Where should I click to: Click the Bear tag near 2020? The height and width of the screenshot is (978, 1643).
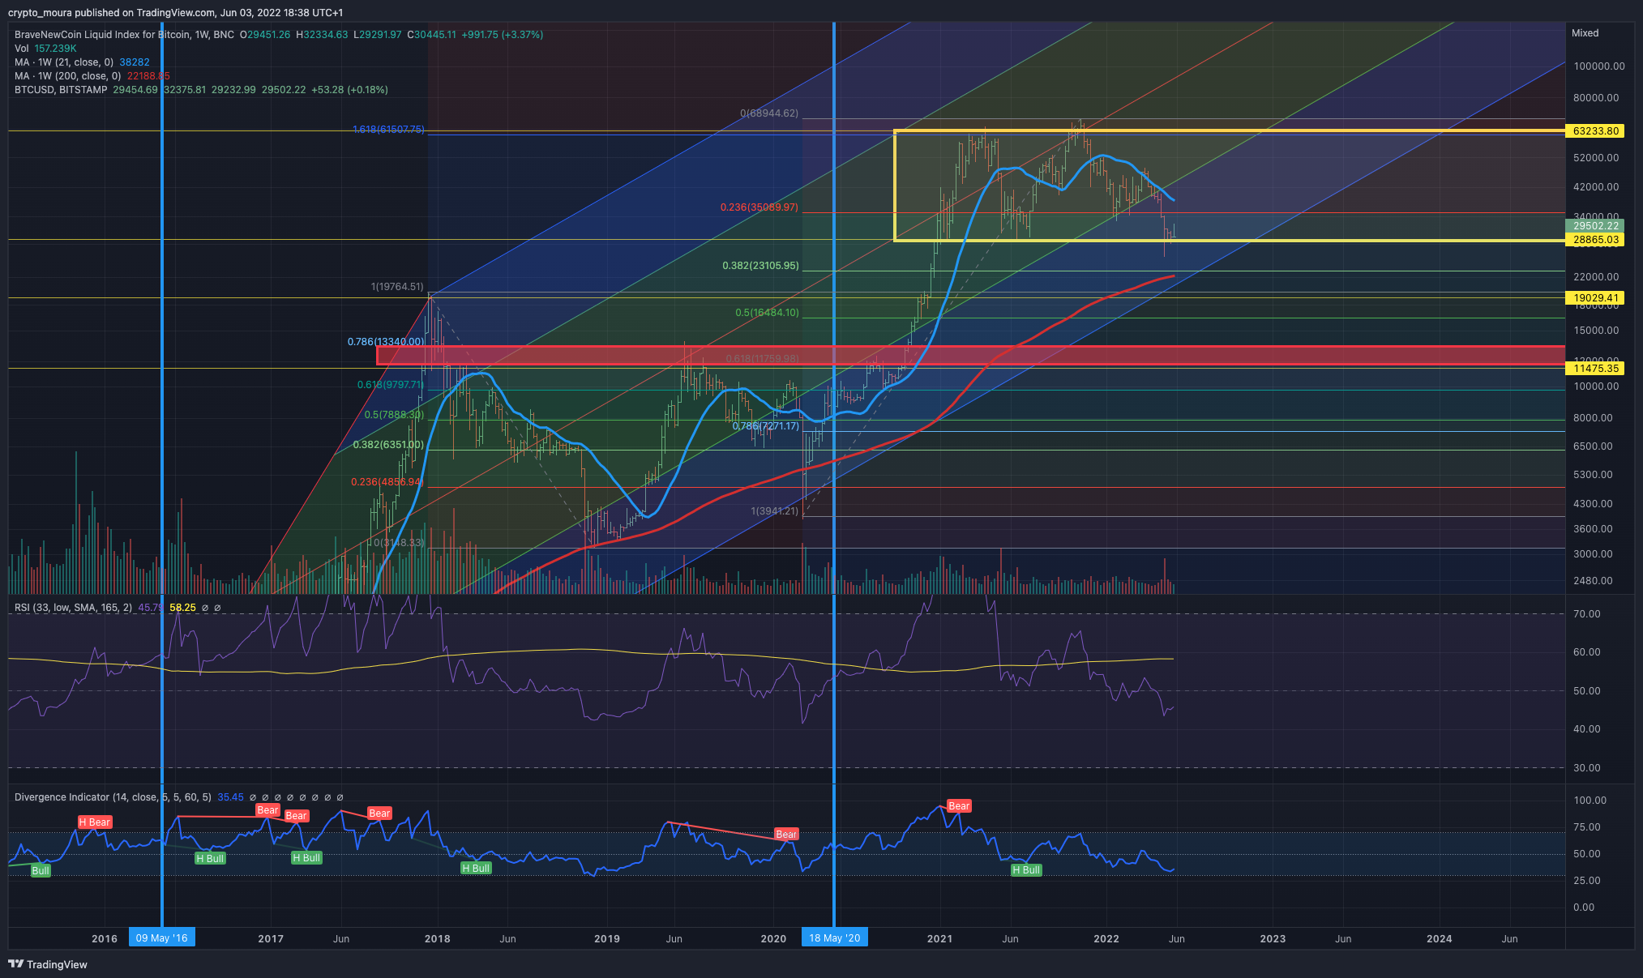[x=786, y=834]
